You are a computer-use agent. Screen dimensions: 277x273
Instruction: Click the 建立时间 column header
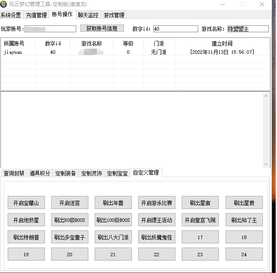coord(222,43)
